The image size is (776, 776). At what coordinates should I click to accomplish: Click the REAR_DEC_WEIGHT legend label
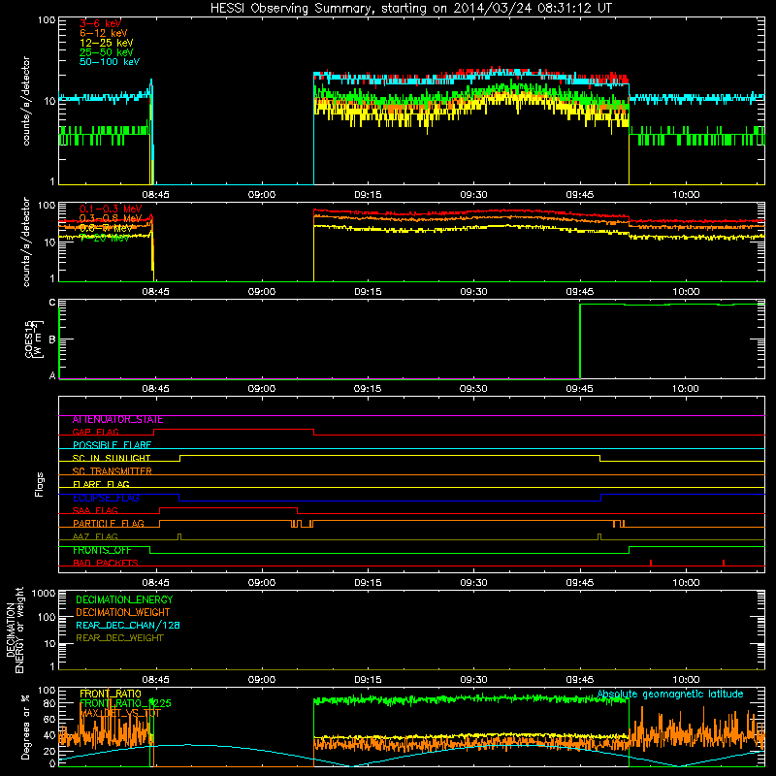click(119, 638)
